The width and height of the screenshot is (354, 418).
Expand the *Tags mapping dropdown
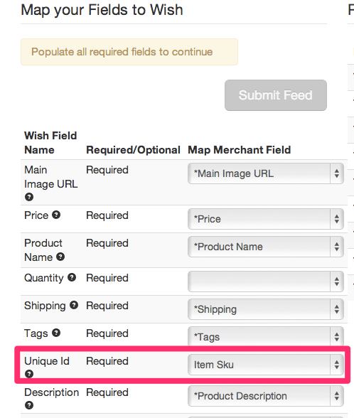pos(266,337)
